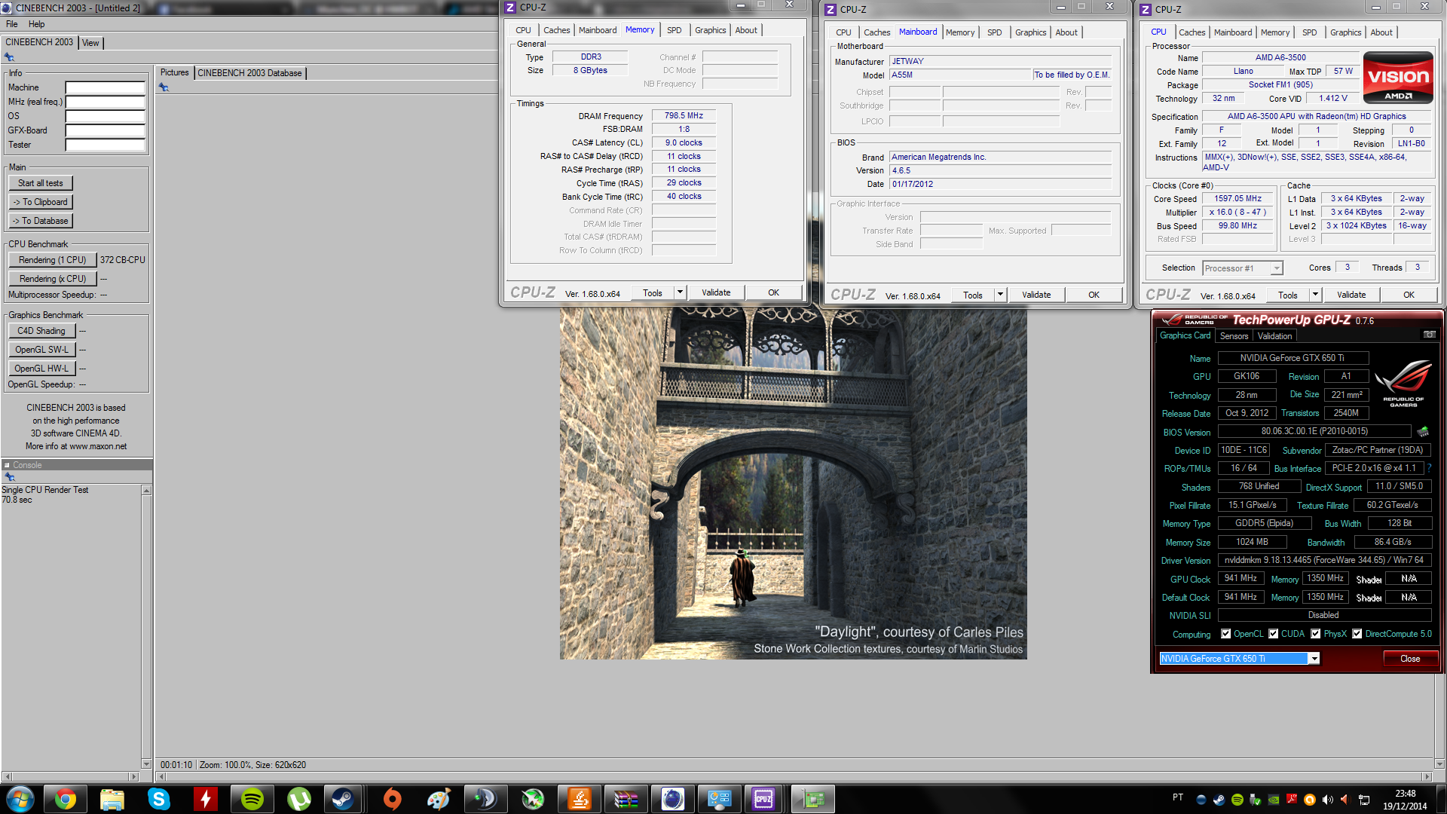1447x814 pixels.
Task: Run the OpenGL HW-L benchmark
Action: 41,369
